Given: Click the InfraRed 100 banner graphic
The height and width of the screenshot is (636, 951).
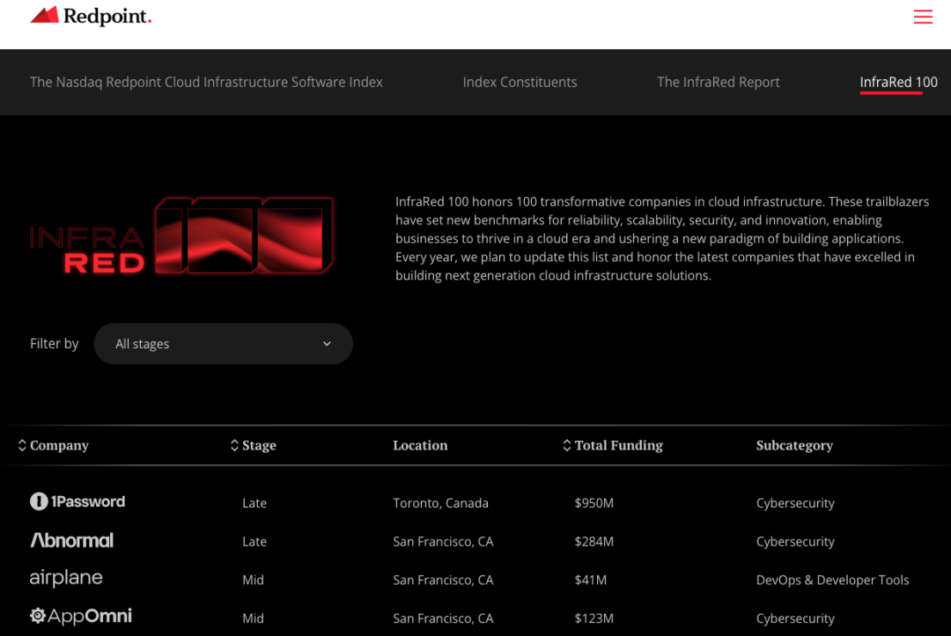Looking at the screenshot, I should (181, 236).
